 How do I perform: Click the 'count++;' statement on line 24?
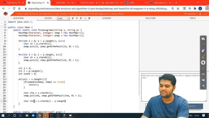[x=34, y=85]
